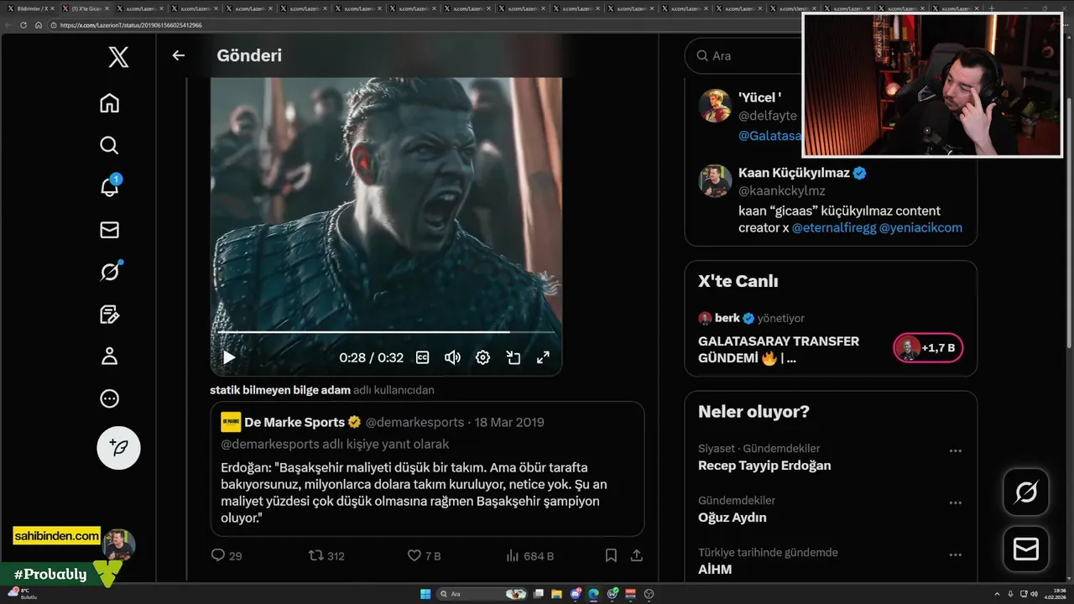Click the De Marke Sports avatar
The width and height of the screenshot is (1074, 604).
231,422
